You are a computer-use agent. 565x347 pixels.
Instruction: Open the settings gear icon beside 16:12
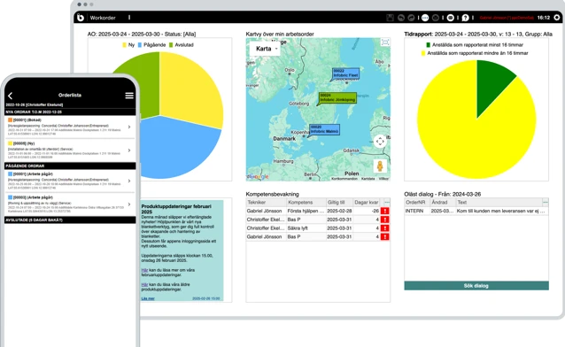pos(557,18)
